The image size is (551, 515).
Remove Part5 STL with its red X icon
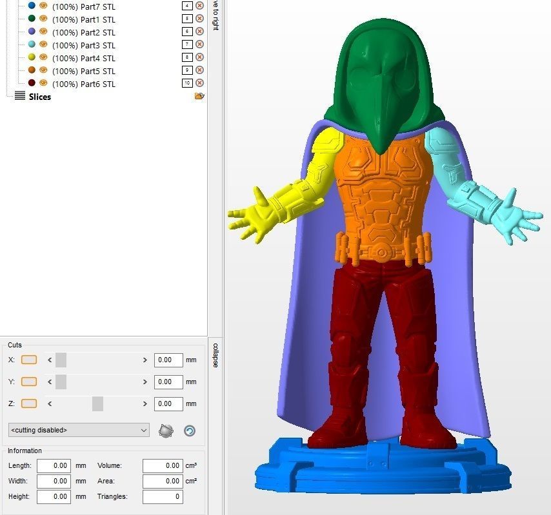(199, 70)
